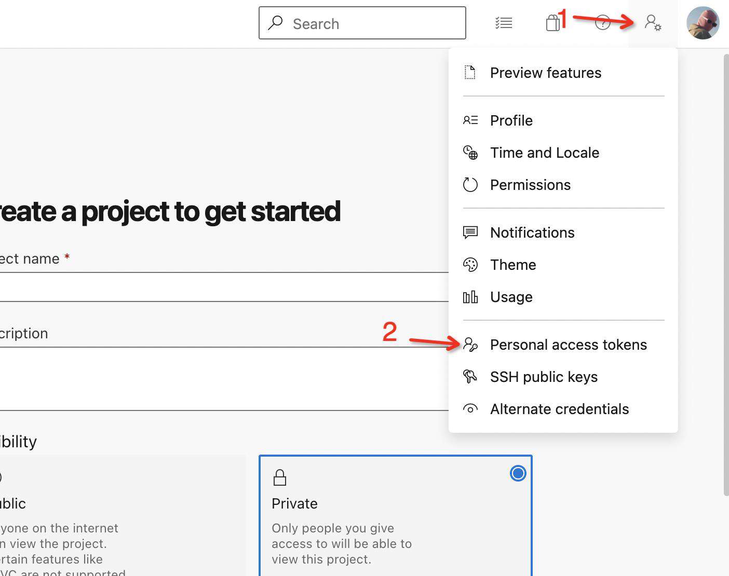Viewport: 729px width, 576px height.
Task: Click the Usage bar chart icon
Action: click(x=470, y=297)
